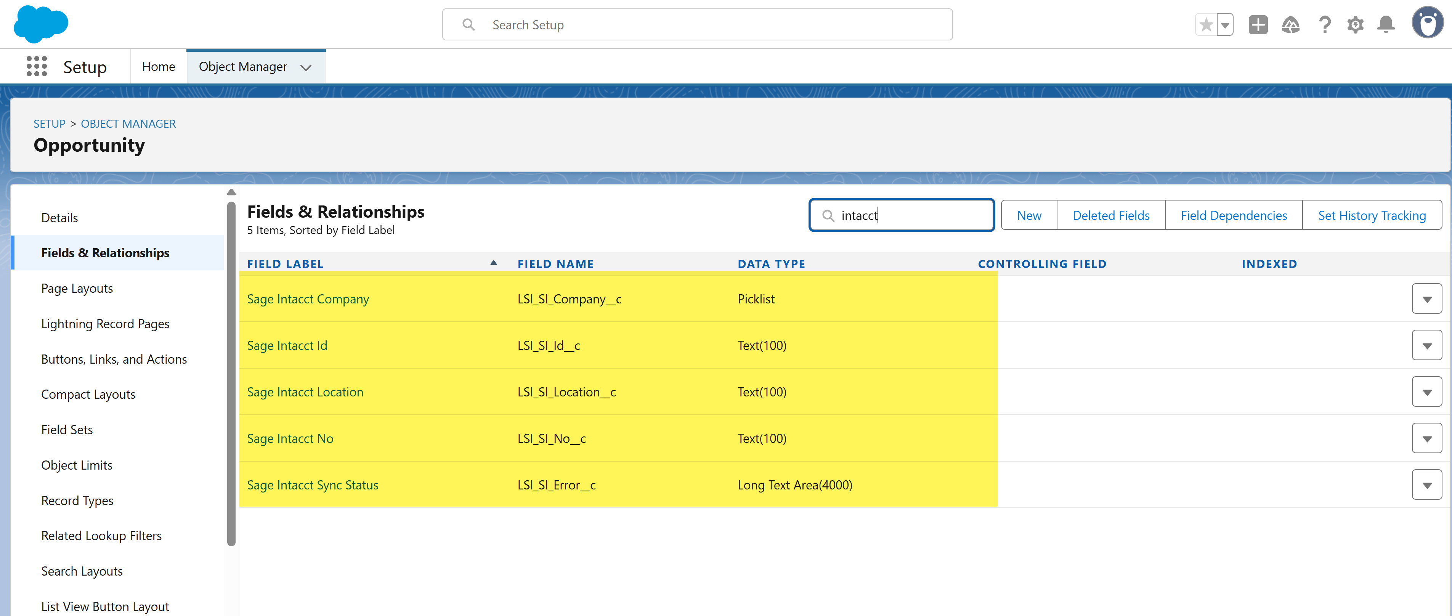Open Buttons, Links, and Actions
The image size is (1452, 616).
pos(114,359)
